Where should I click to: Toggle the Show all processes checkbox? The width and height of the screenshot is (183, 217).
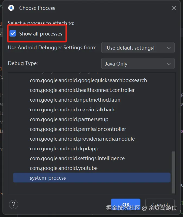(13, 34)
